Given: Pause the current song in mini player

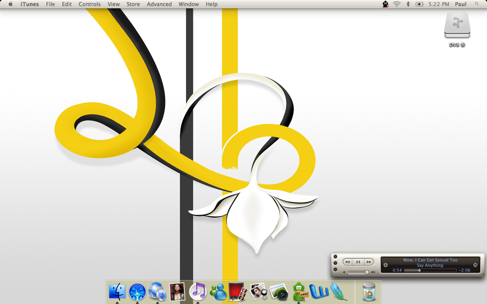Looking at the screenshot, I should pos(358,262).
